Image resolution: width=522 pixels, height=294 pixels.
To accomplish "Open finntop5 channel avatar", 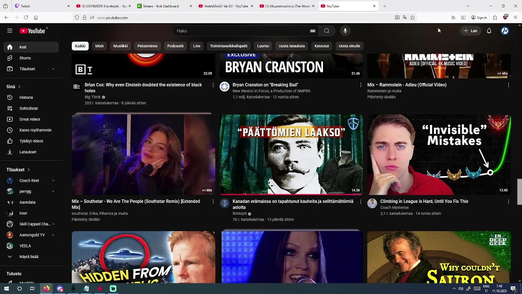I will [225, 203].
